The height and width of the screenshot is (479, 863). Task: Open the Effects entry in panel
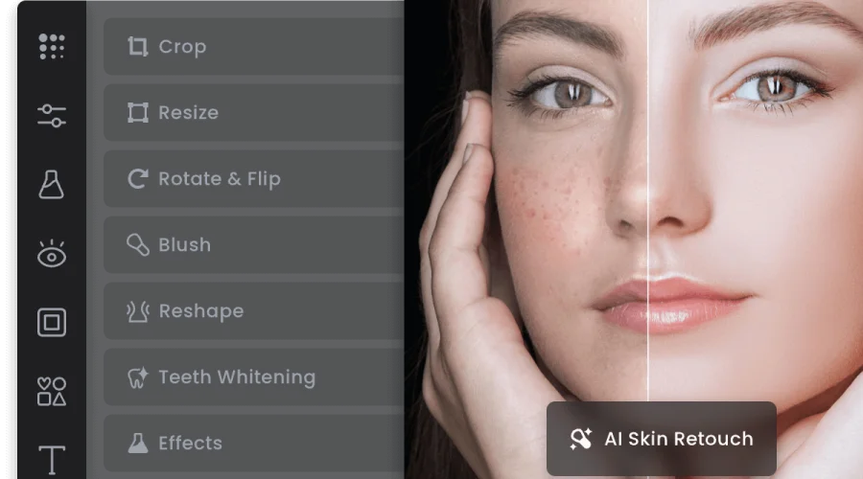click(254, 443)
